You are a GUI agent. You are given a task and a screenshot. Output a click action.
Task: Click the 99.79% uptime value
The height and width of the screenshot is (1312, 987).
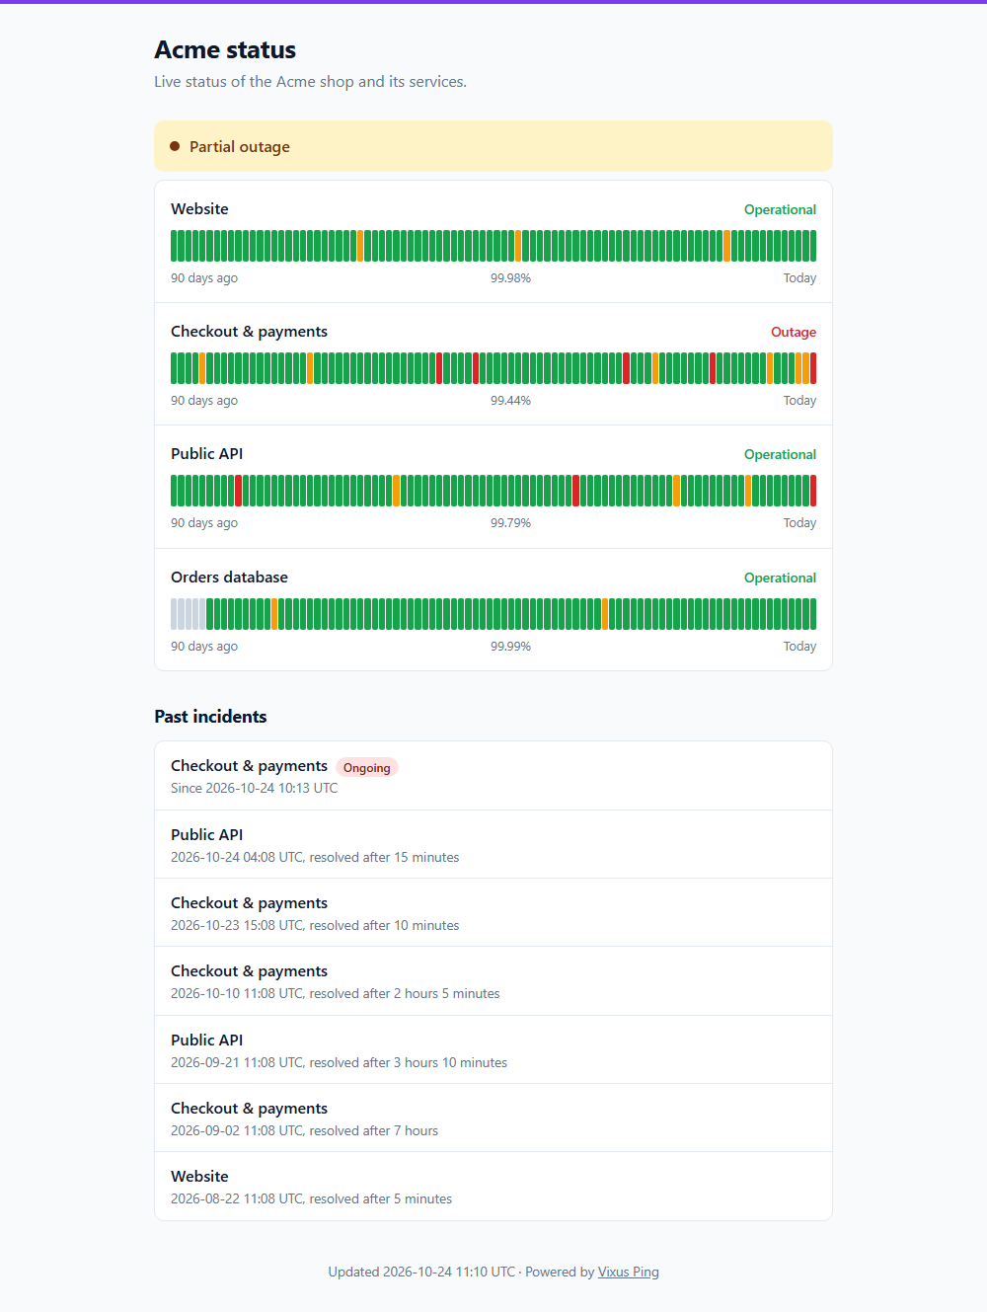[510, 523]
